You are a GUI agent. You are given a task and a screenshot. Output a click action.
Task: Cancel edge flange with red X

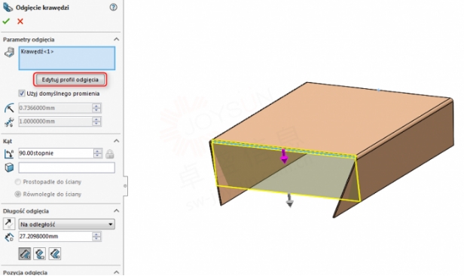tap(20, 21)
